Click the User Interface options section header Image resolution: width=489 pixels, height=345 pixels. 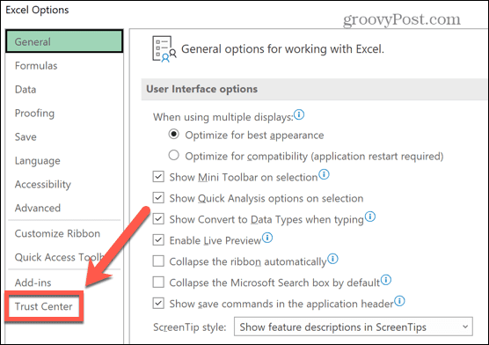point(314,89)
